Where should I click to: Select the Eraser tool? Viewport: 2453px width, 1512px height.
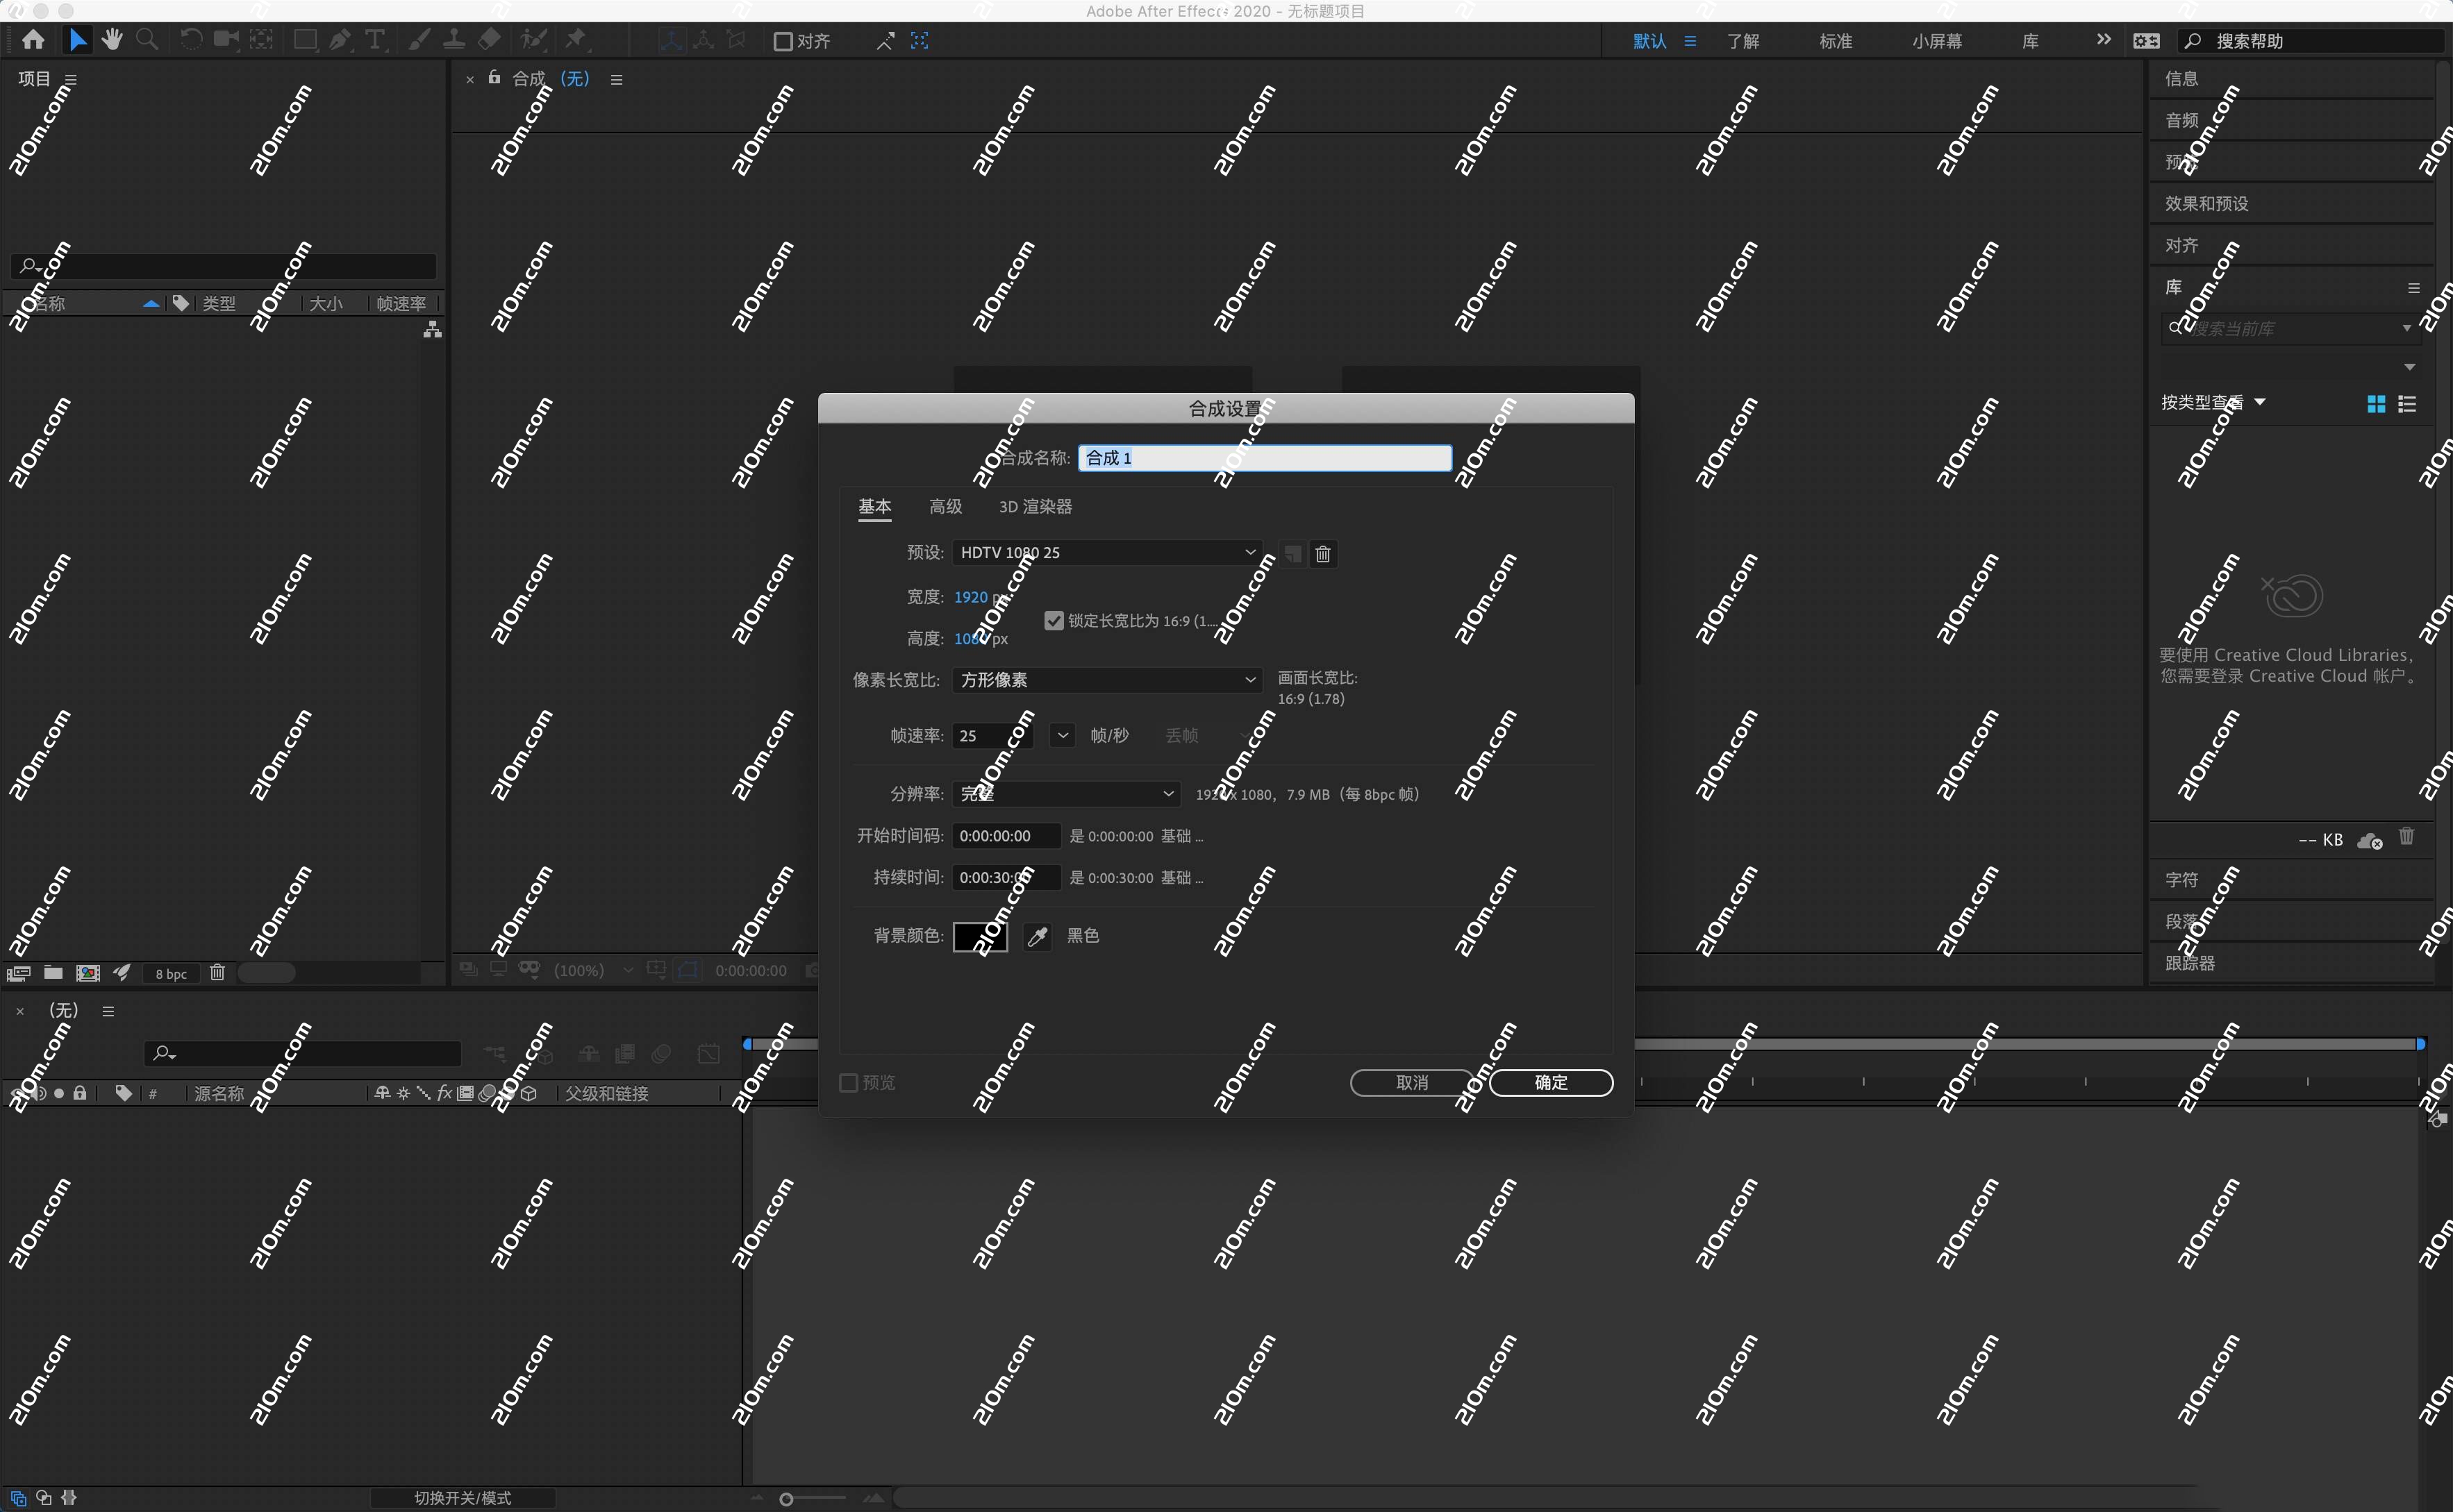(x=489, y=40)
